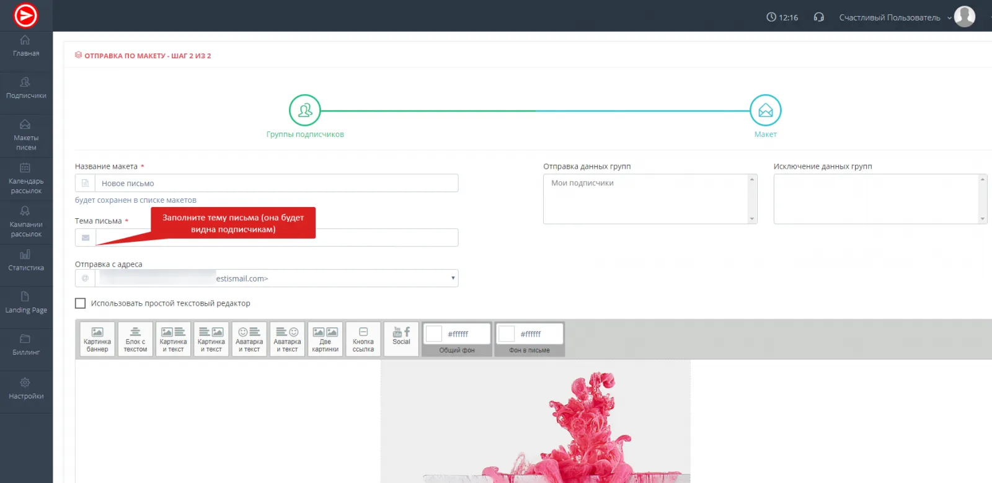The height and width of the screenshot is (483, 992).
Task: Add 'Кнопка ссылка' block
Action: tap(363, 339)
